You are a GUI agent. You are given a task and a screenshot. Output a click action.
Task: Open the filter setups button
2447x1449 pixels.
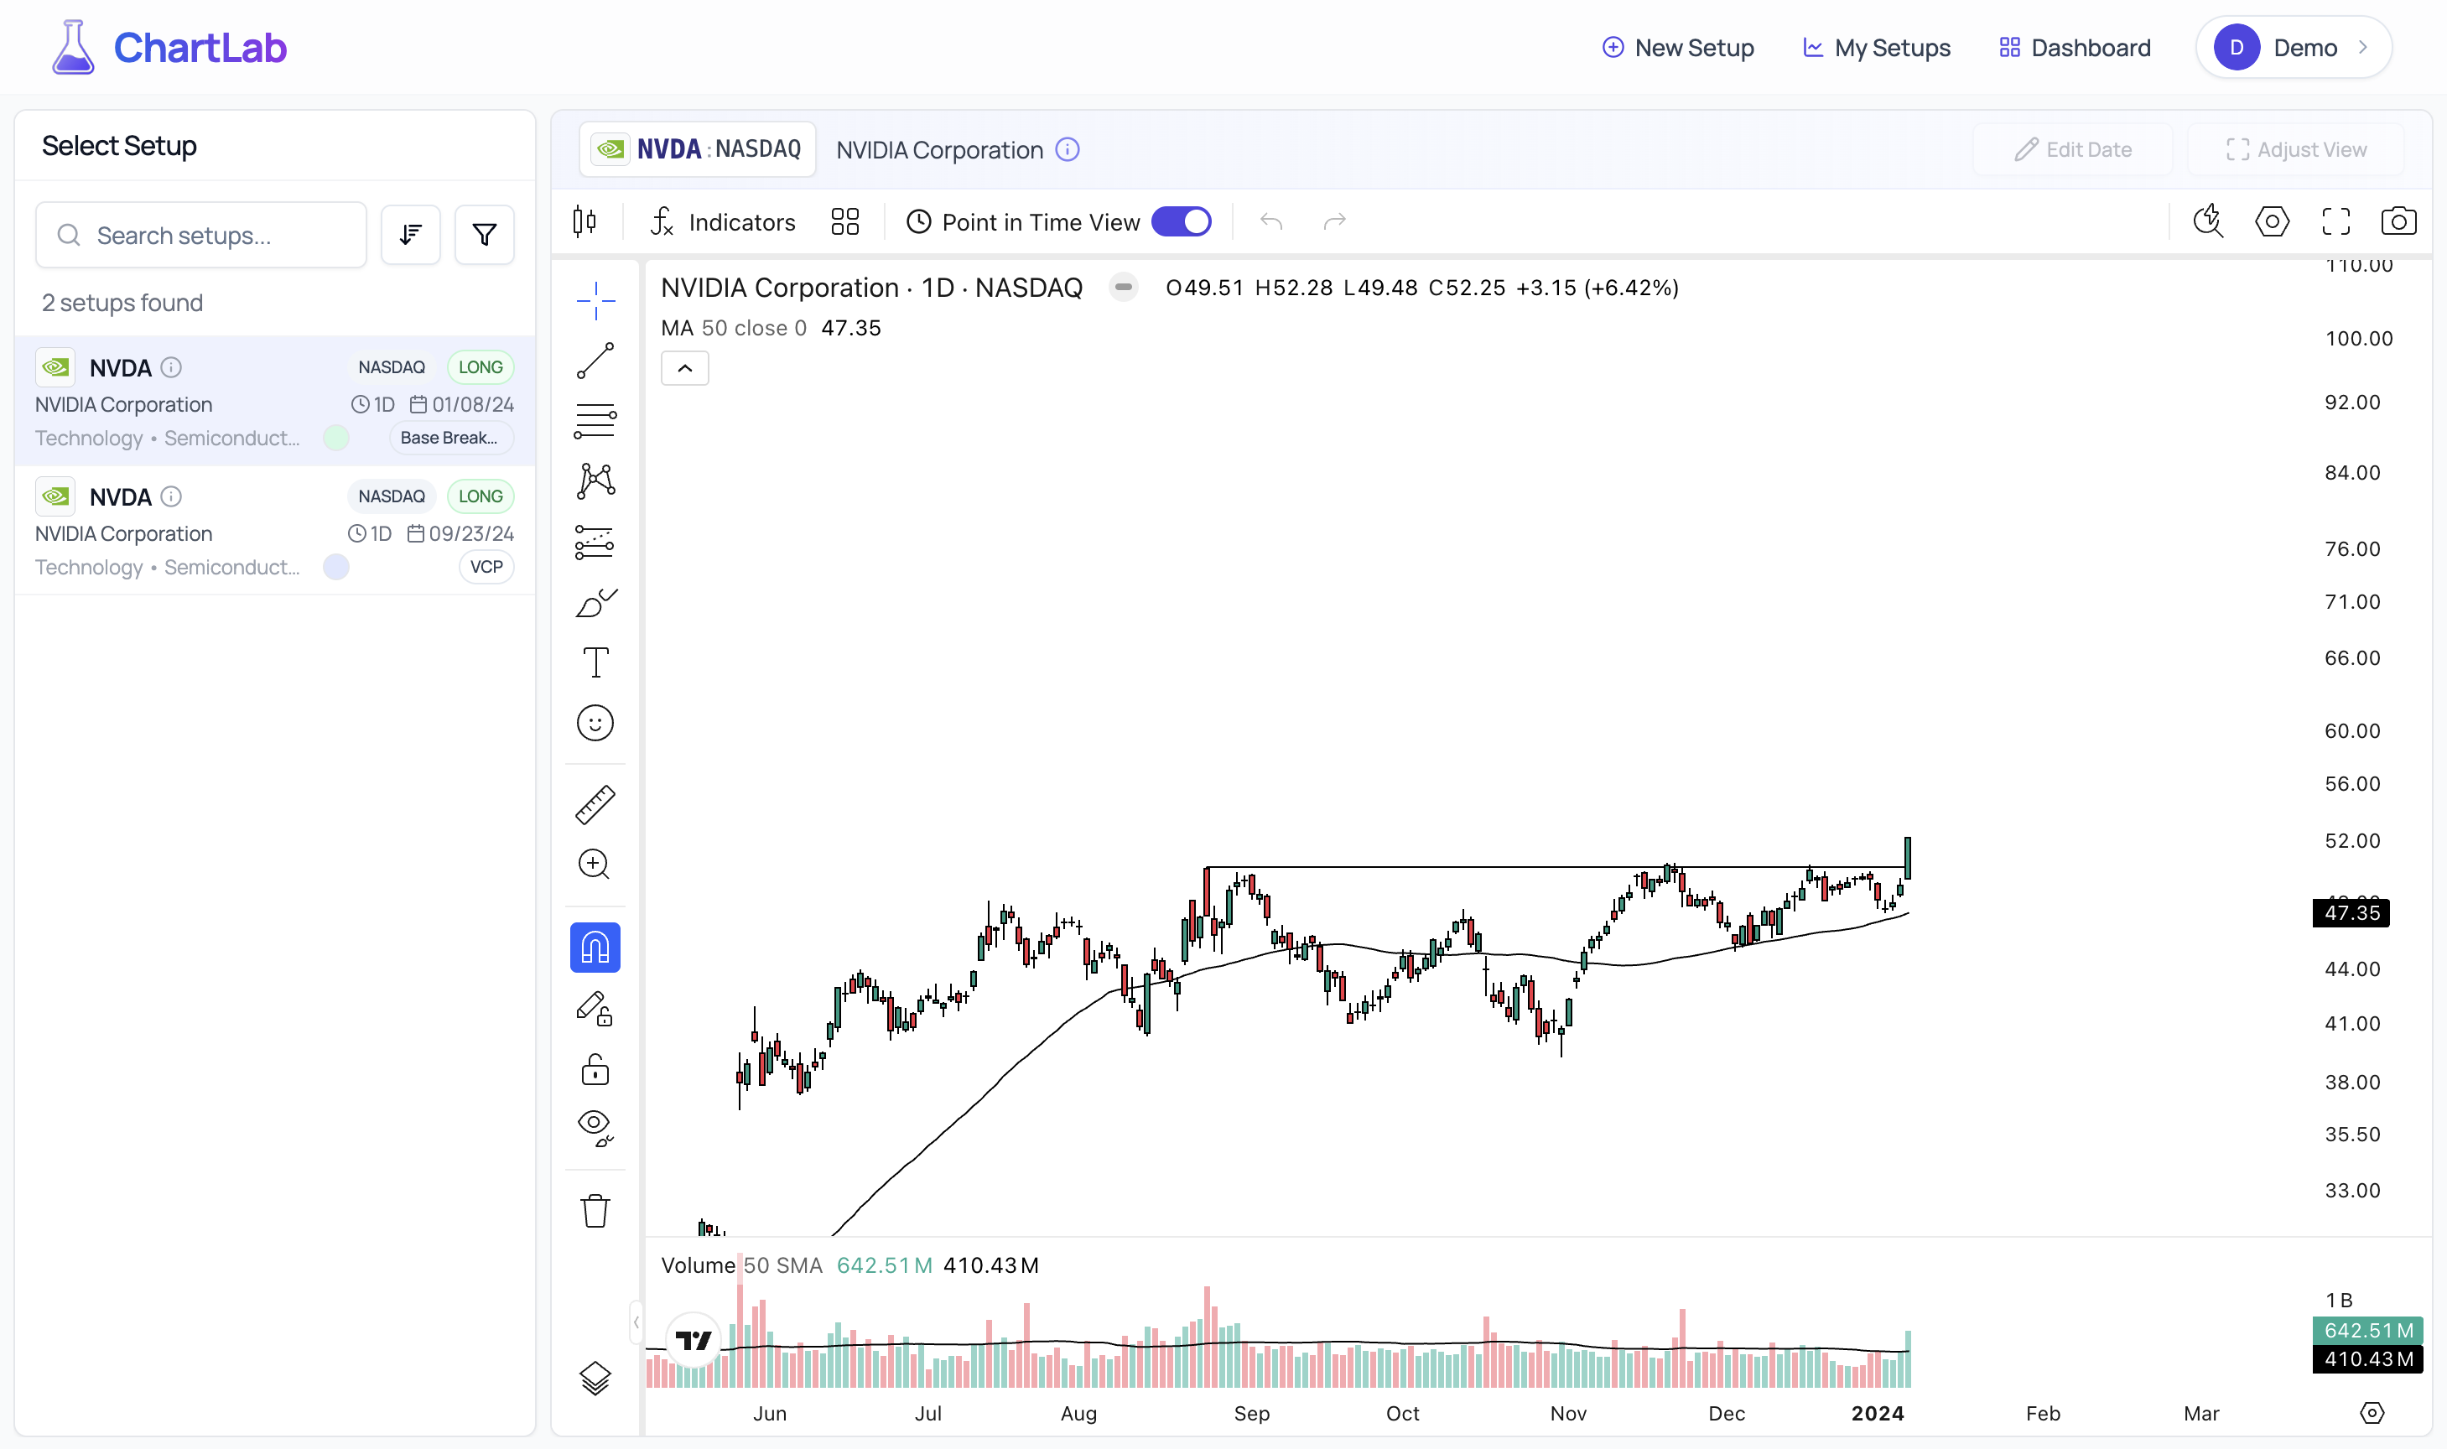pyautogui.click(x=485, y=236)
